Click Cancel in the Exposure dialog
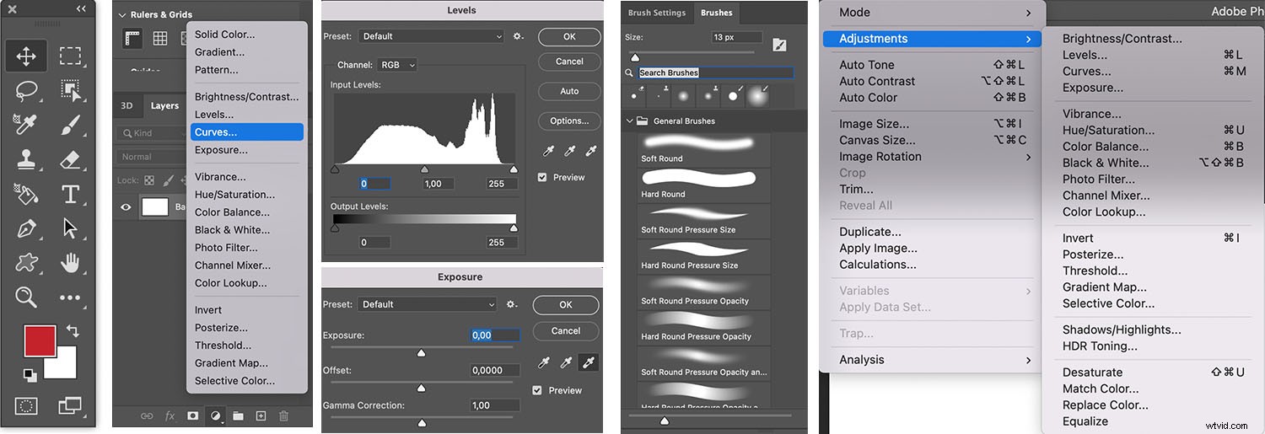This screenshot has height=434, width=1265. coord(566,331)
